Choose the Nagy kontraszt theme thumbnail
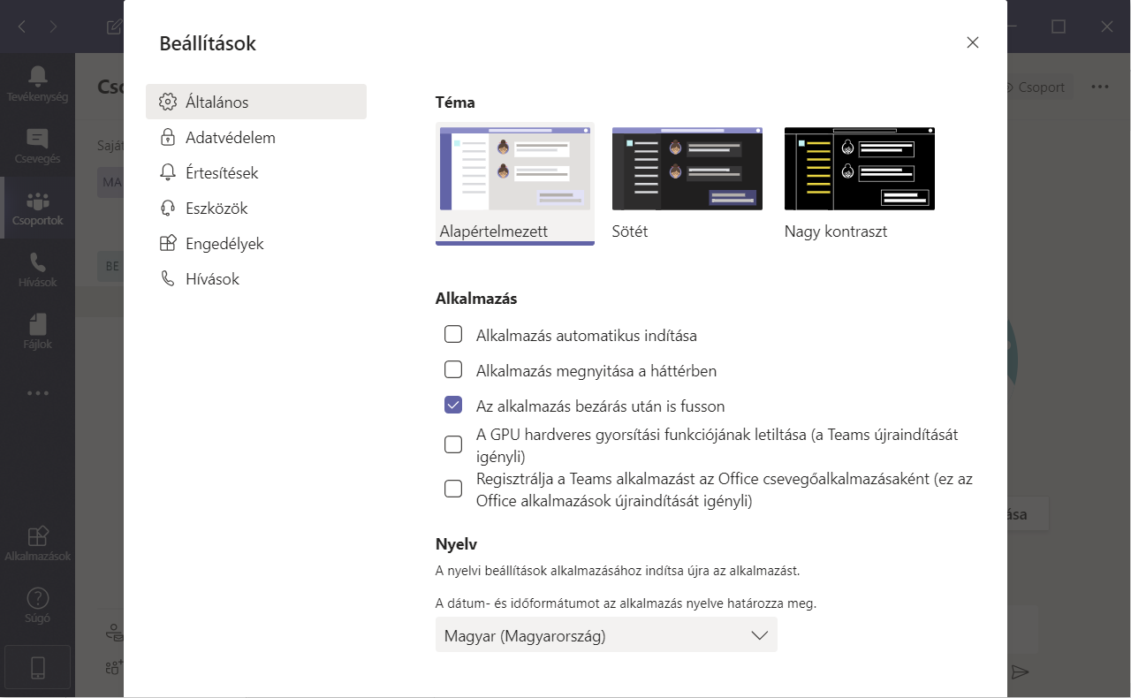Screen dimensions: 1131x698 coord(859,169)
